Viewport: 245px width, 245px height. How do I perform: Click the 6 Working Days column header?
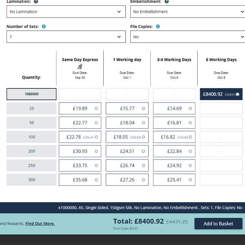[x=221, y=60]
